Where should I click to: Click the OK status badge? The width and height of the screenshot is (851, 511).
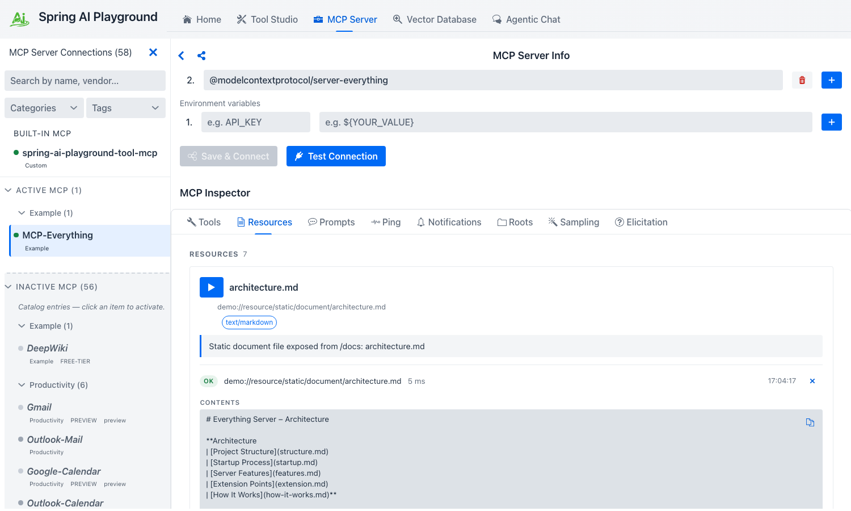(209, 381)
